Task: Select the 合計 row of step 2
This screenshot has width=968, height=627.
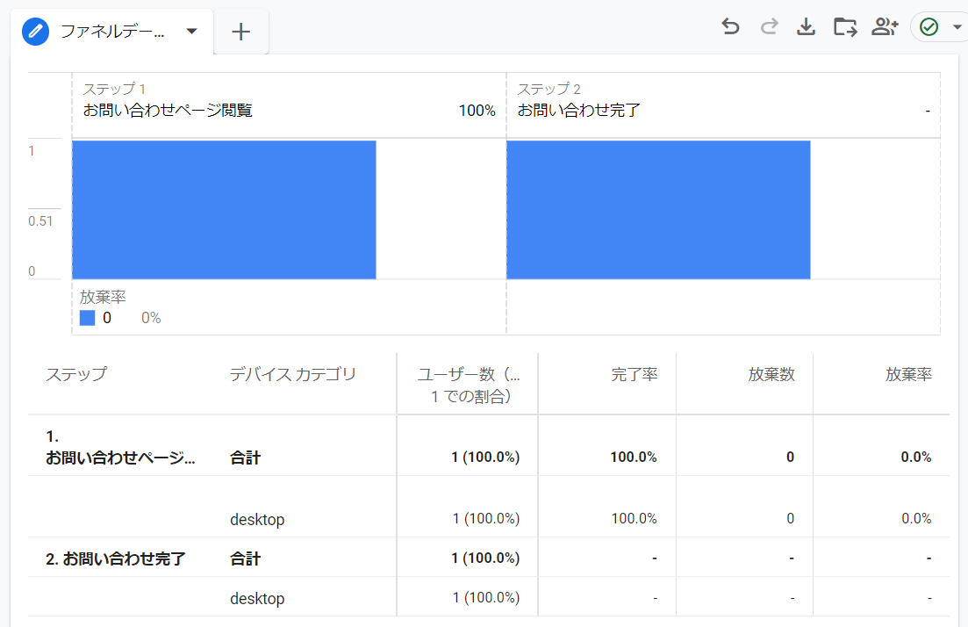Action: pyautogui.click(x=247, y=558)
